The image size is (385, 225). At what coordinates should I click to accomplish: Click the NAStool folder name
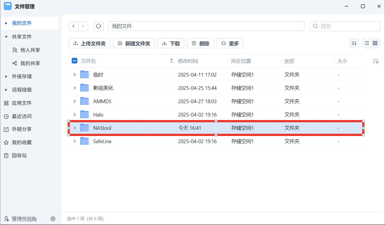pyautogui.click(x=102, y=128)
